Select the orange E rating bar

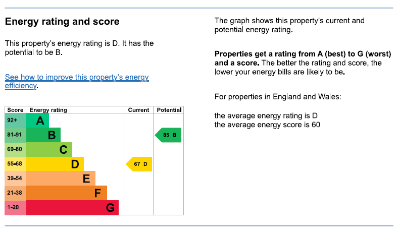pos(61,179)
